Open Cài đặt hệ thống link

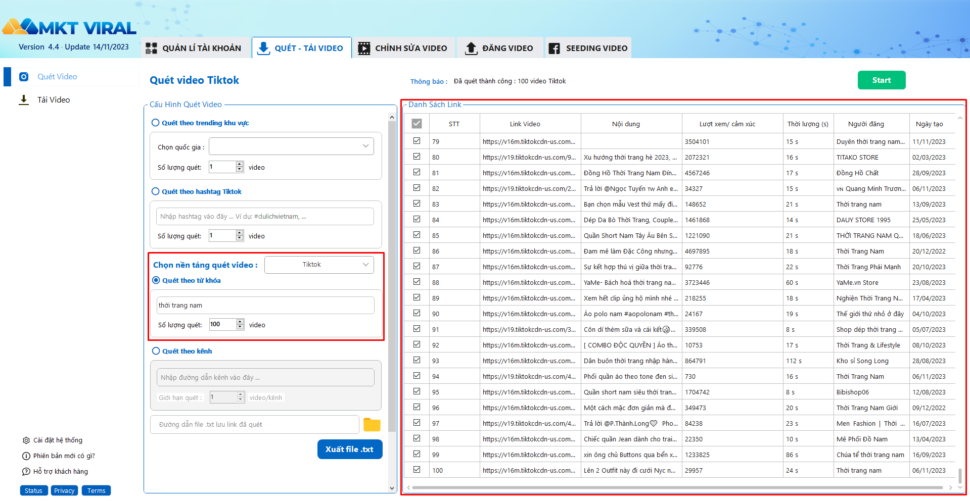tap(58, 440)
